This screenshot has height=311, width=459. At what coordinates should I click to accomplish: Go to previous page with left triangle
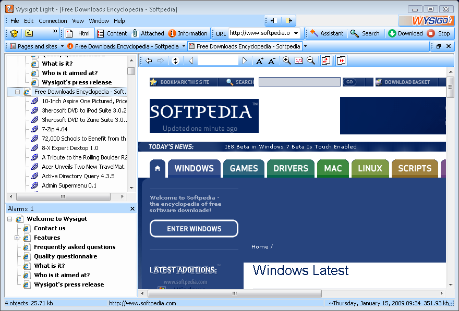[x=191, y=61]
